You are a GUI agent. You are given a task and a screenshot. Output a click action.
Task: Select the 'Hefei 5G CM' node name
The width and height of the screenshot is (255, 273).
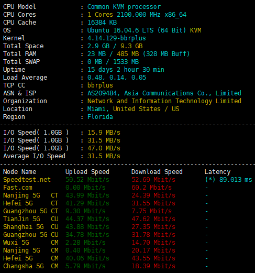point(31,258)
